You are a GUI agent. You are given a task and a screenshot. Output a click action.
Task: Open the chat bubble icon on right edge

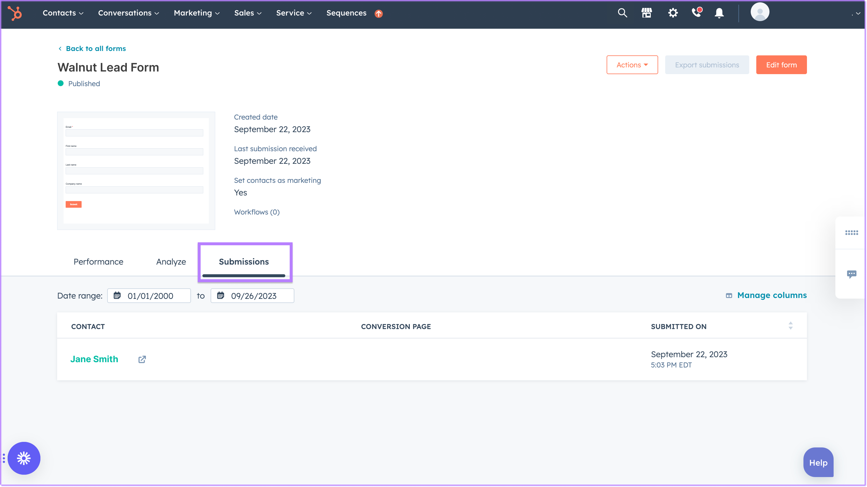point(851,274)
